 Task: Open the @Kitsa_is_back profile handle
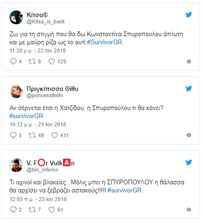[46, 21]
